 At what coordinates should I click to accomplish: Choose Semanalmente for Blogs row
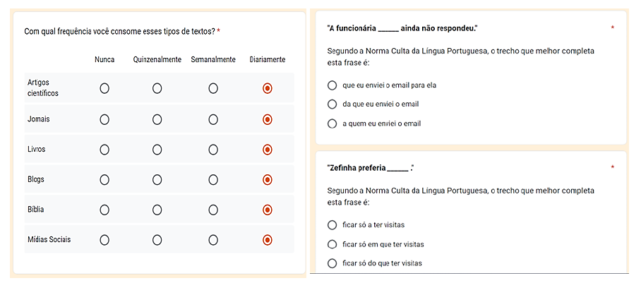pyautogui.click(x=213, y=179)
